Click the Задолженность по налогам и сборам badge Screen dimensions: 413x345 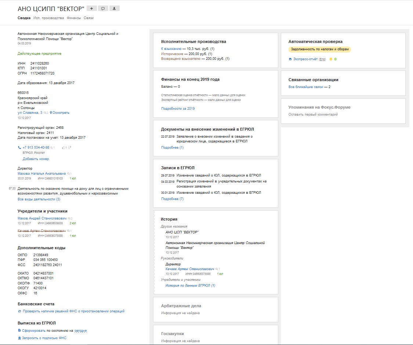point(319,50)
